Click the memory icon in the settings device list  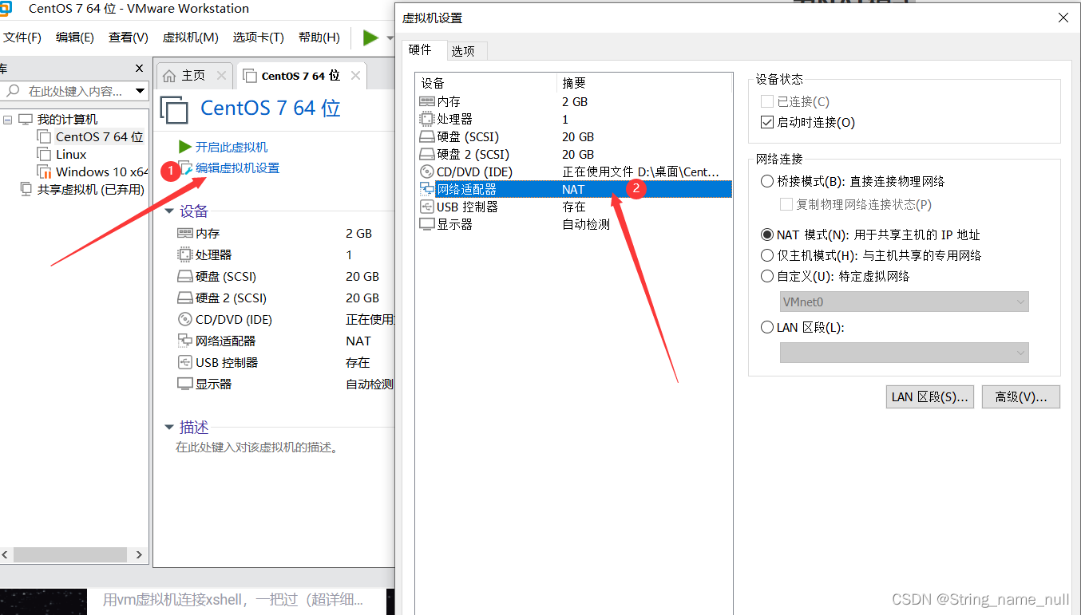(x=427, y=101)
